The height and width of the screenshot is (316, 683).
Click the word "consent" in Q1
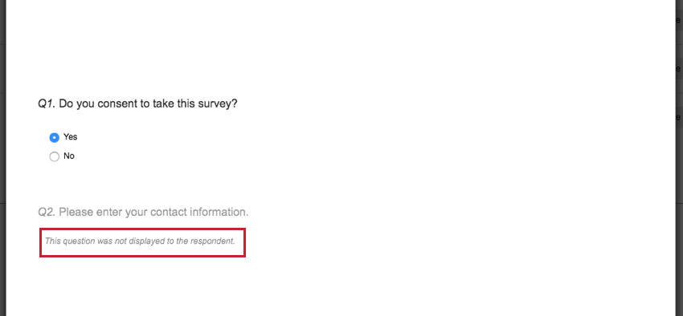(116, 104)
